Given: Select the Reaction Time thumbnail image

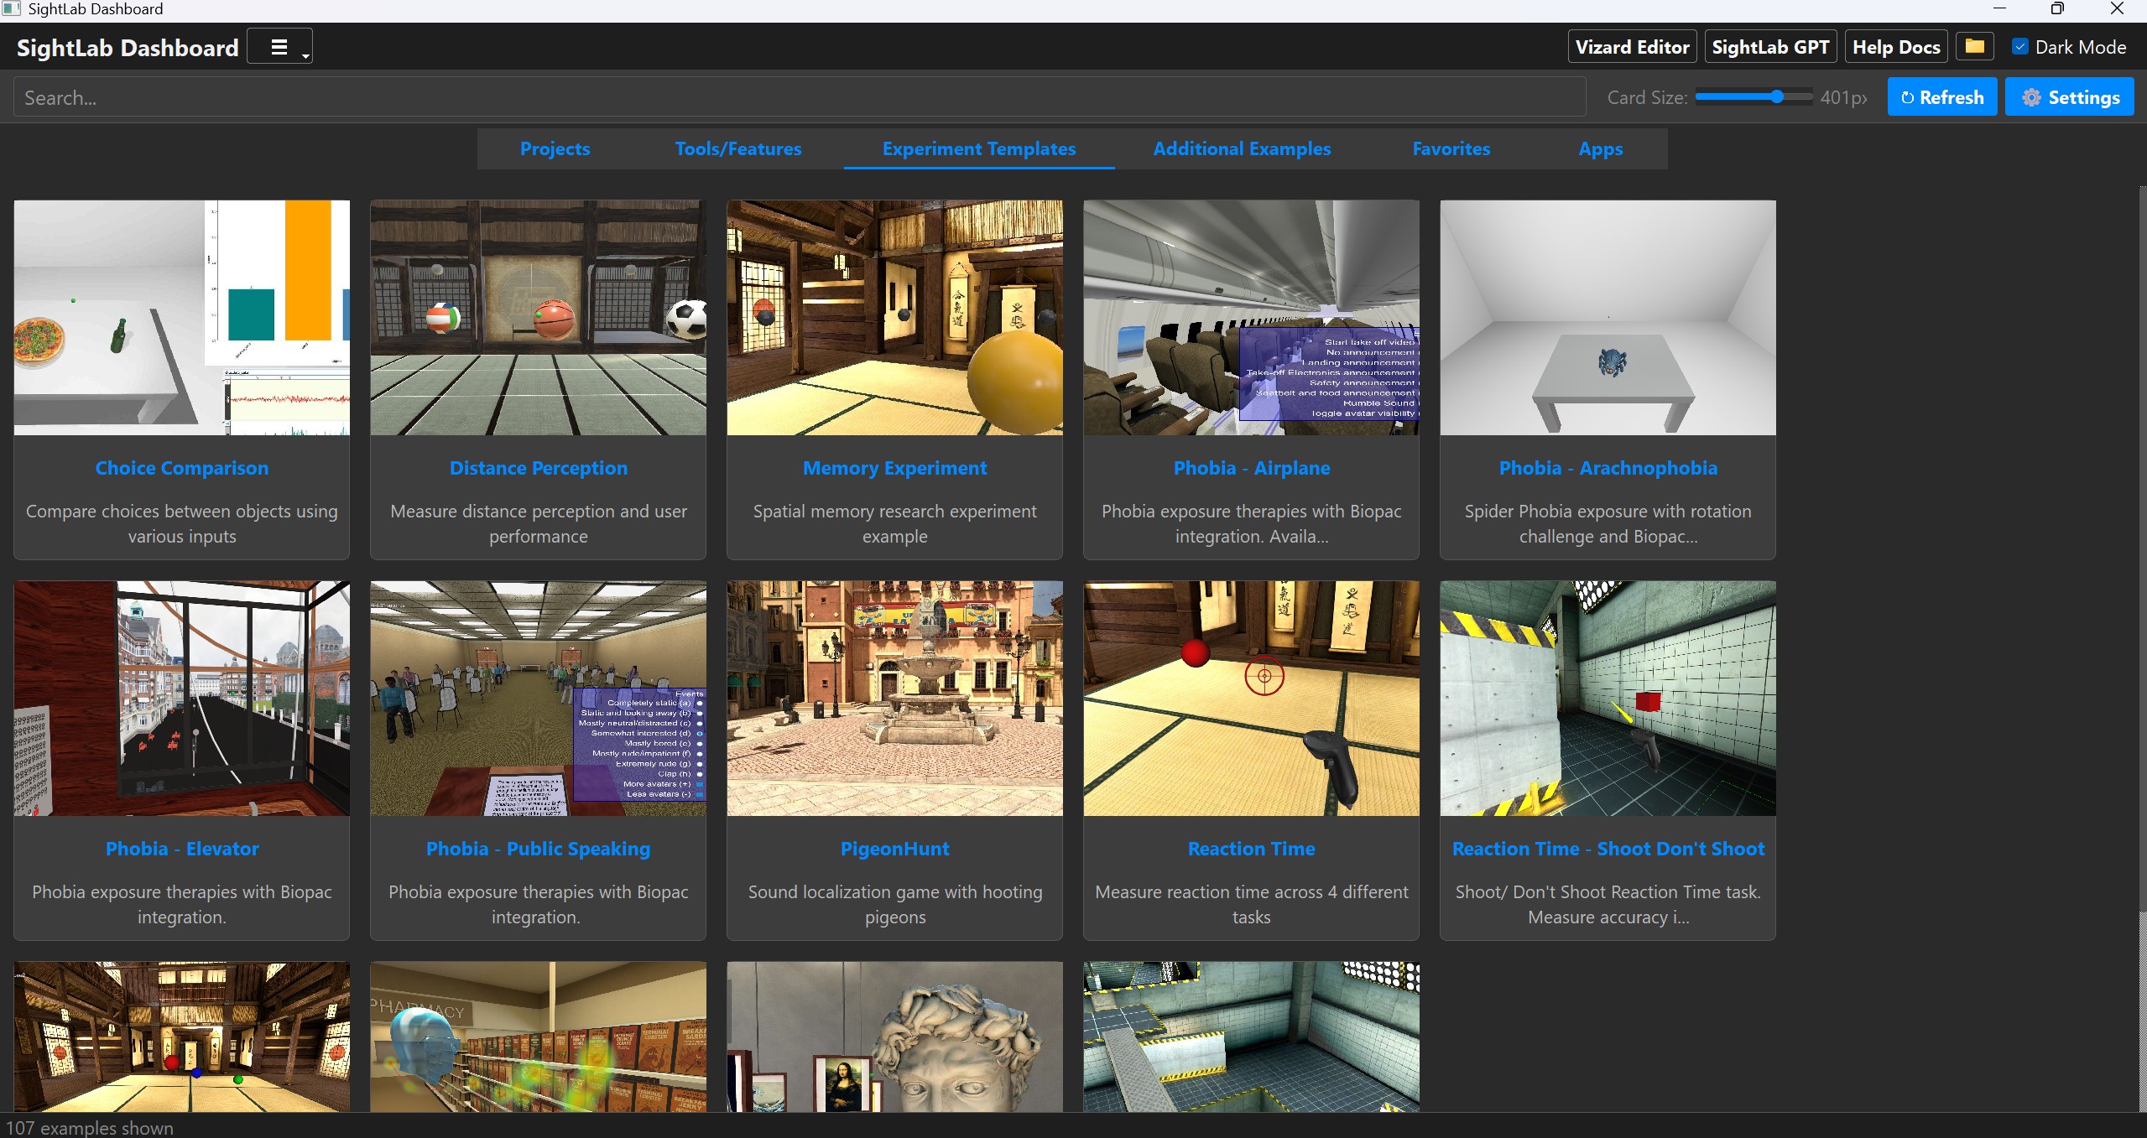Looking at the screenshot, I should click(1251, 698).
